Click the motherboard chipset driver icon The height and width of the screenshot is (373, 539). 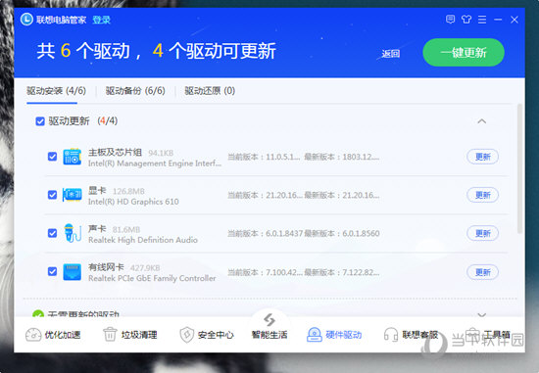click(x=73, y=157)
